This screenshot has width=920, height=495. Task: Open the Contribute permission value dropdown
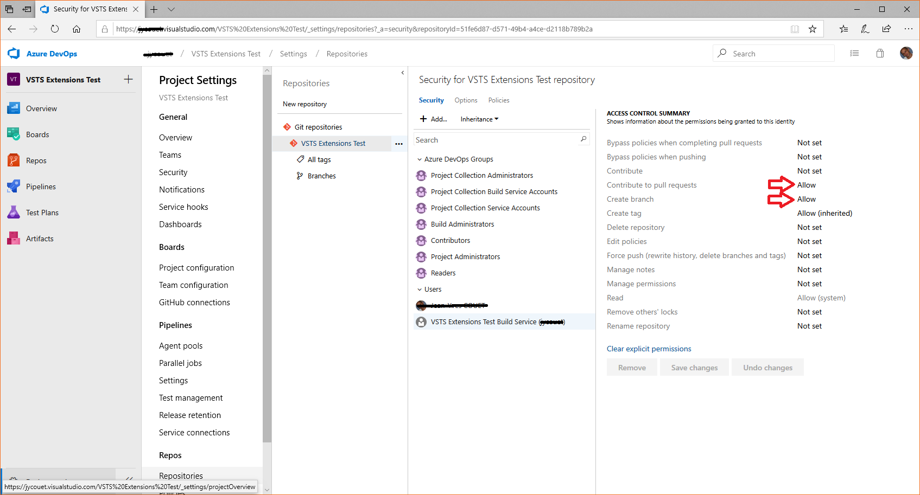pos(809,171)
